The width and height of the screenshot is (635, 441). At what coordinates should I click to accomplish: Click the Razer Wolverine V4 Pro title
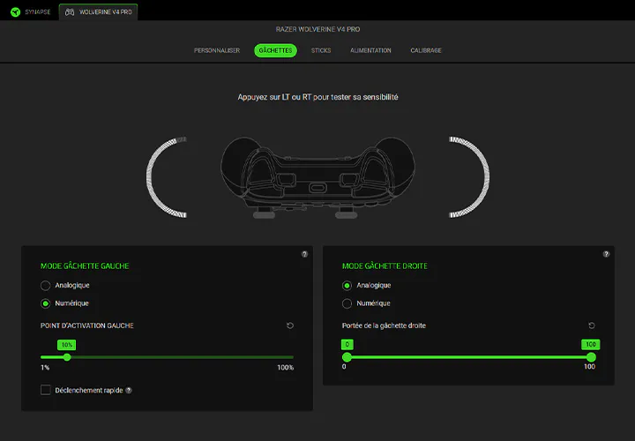317,29
